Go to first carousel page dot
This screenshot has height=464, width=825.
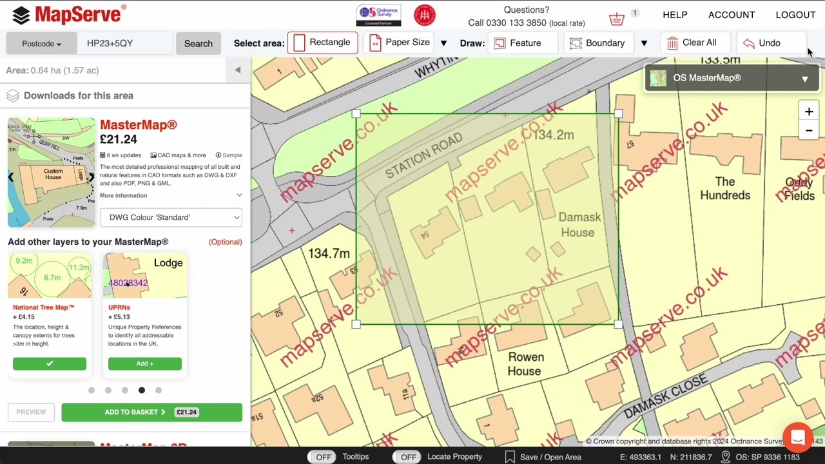(92, 390)
